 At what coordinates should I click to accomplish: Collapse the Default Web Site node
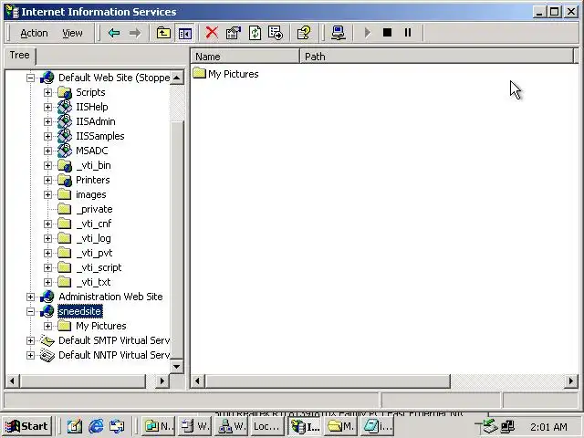[30, 78]
